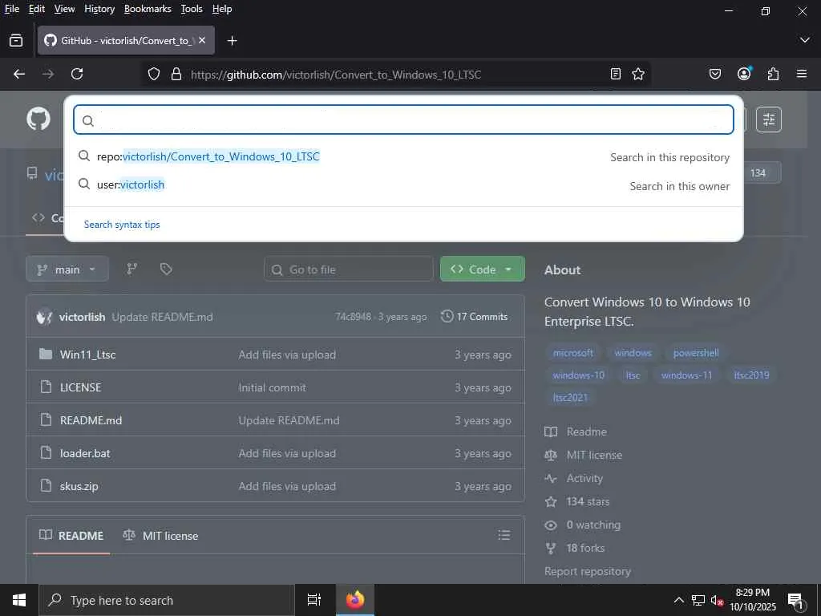Click the Windows taskbar search box
The width and height of the screenshot is (821, 616).
coord(167,600)
